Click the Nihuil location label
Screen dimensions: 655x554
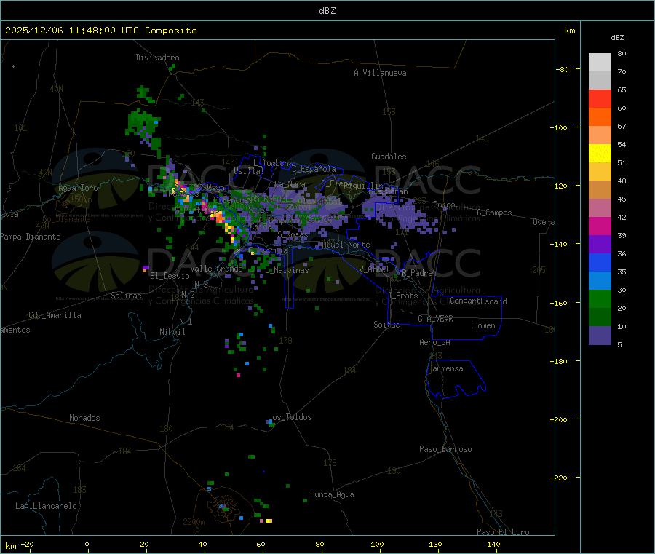coord(172,332)
